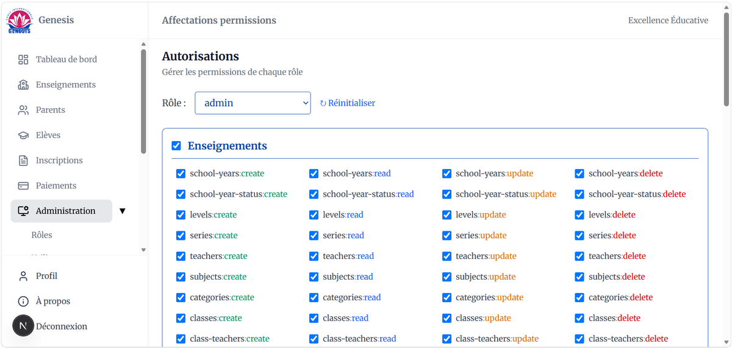Open the Rôle dropdown showing admin

click(253, 103)
